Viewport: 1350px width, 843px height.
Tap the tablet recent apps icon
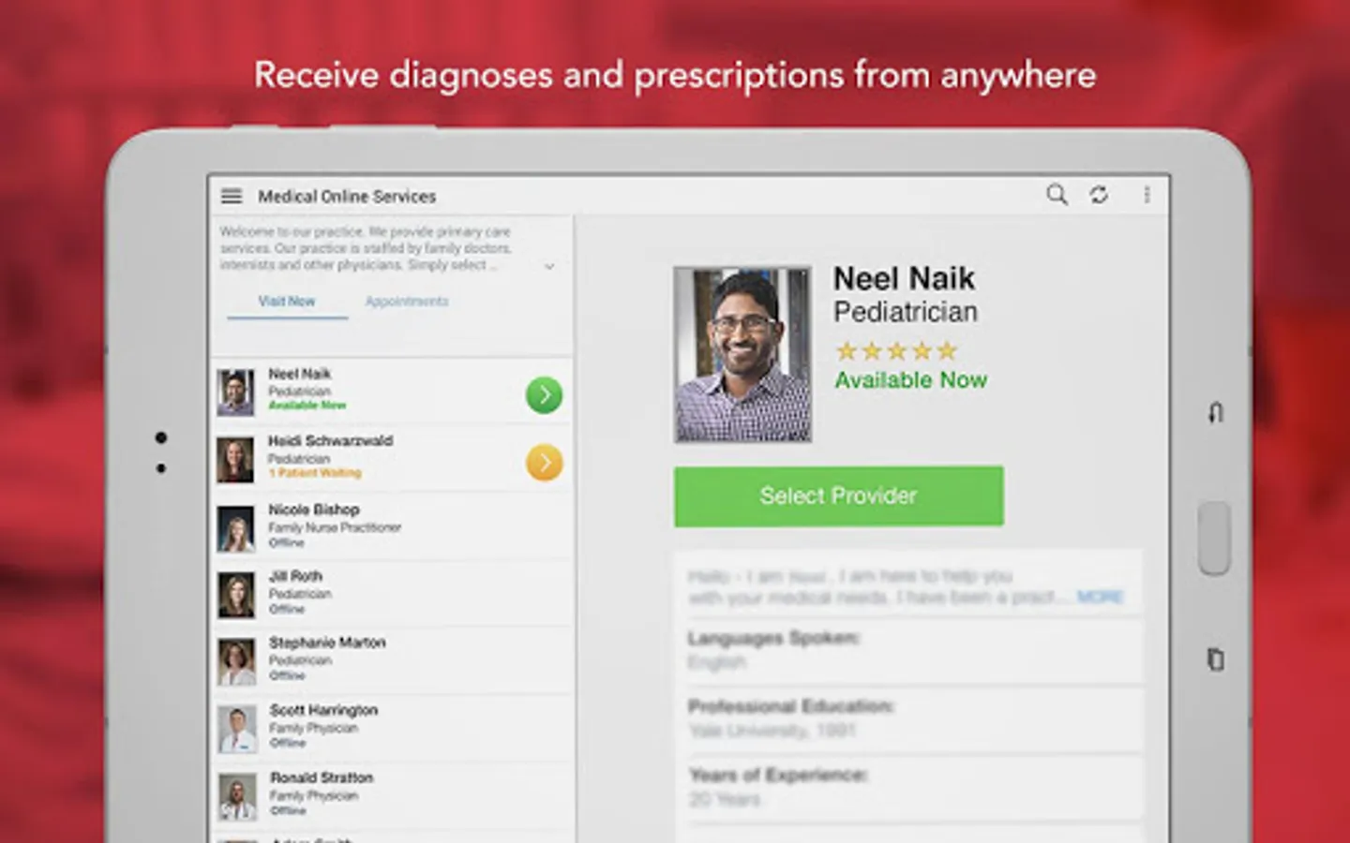pyautogui.click(x=1216, y=659)
